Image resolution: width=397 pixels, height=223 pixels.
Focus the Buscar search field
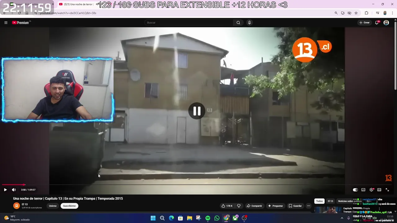(x=189, y=23)
